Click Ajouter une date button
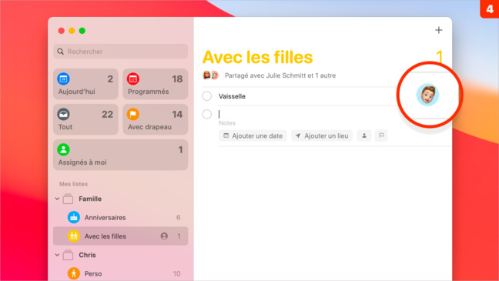The image size is (499, 281). point(253,136)
